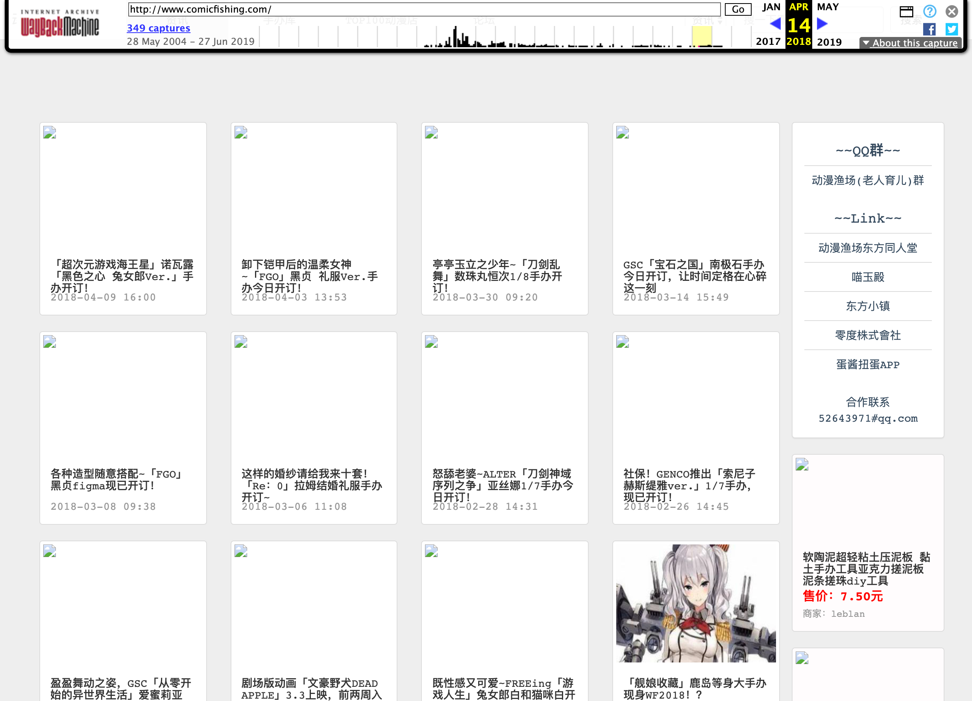Click date 2018-02-28 14:31
This screenshot has height=701, width=972.
point(485,506)
